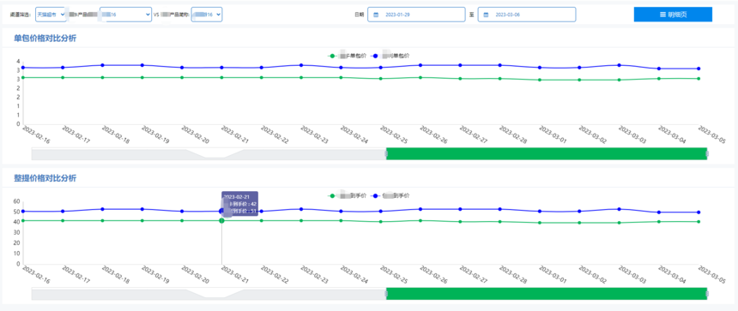This screenshot has width=738, height=311.
Task: Click the 整提价格对比分析 section title
Action: click(x=45, y=178)
